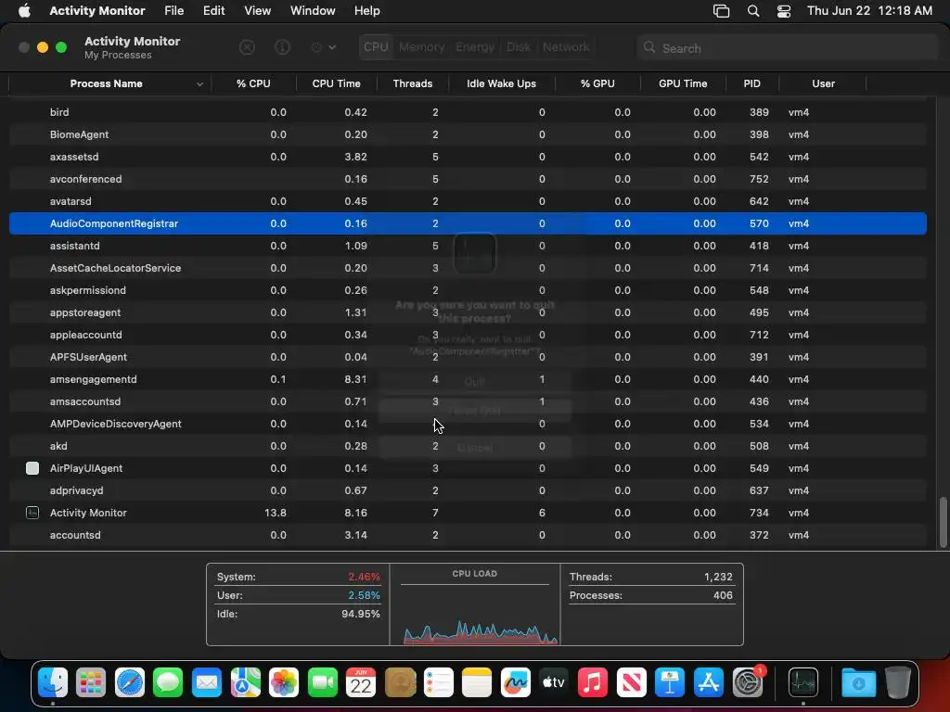Click the magnifier icon in search field
Screen dimensions: 950x712
click(x=649, y=47)
